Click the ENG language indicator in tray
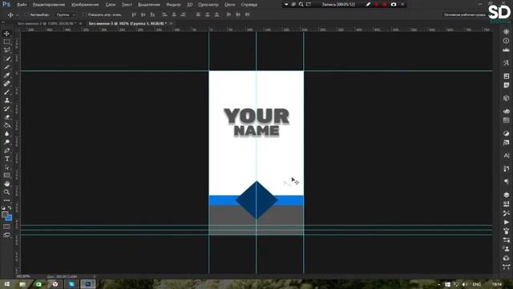 [477, 284]
